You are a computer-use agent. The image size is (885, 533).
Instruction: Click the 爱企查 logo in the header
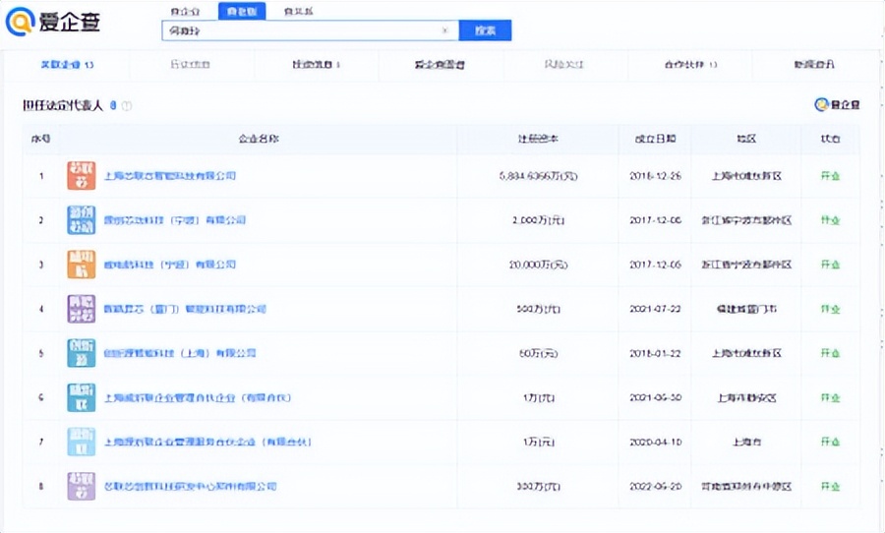(x=53, y=22)
